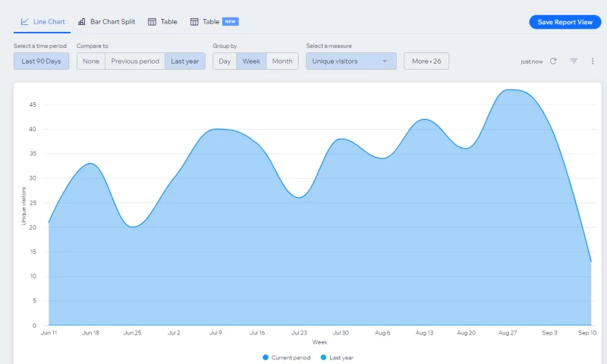
Task: Click the 'just now' refresh timestamp
Action: 532,61
